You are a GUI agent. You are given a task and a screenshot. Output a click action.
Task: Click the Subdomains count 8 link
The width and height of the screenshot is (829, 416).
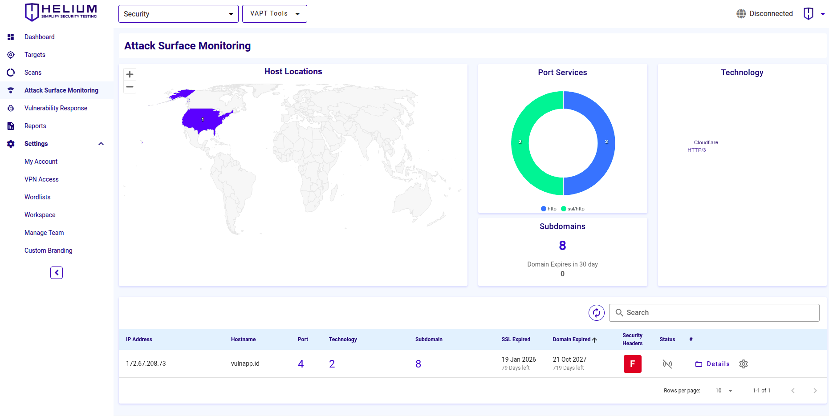[x=418, y=363]
